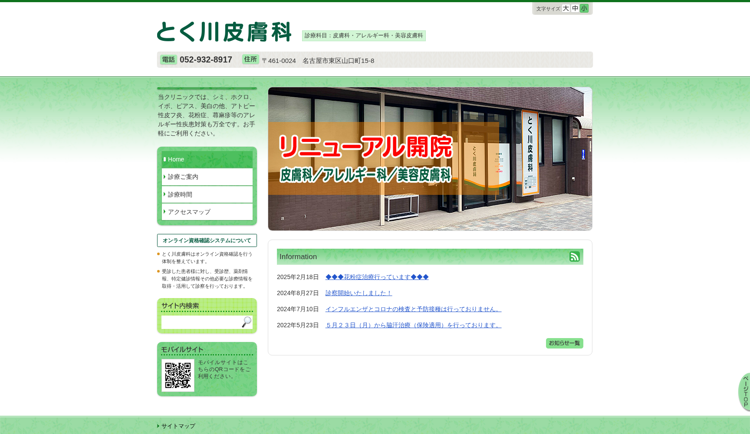Click the mobile site QR code
The width and height of the screenshot is (750, 434).
(178, 375)
